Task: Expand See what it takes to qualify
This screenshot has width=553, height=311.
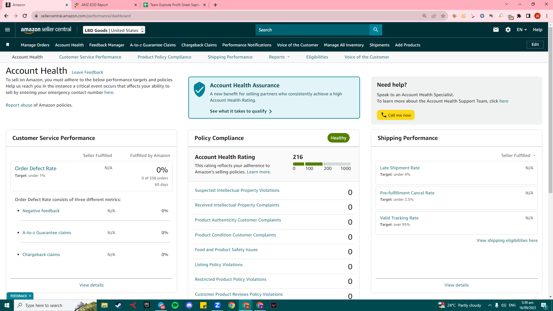Action: [x=241, y=111]
